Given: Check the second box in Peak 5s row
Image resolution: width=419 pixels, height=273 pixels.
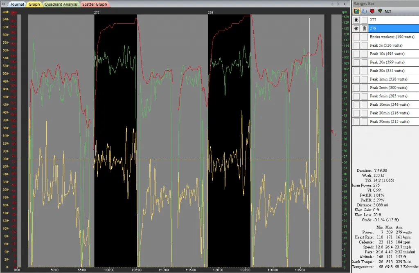Looking at the screenshot, I should click(x=364, y=45).
